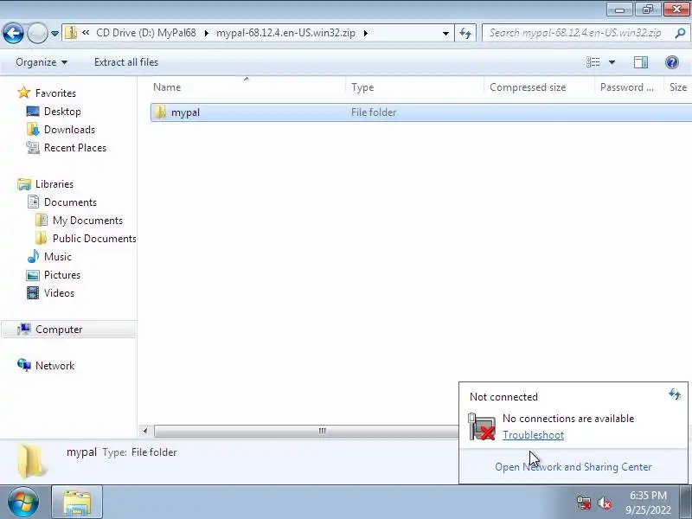Click the scrollbar left arrow
The width and height of the screenshot is (692, 519).
point(144,431)
